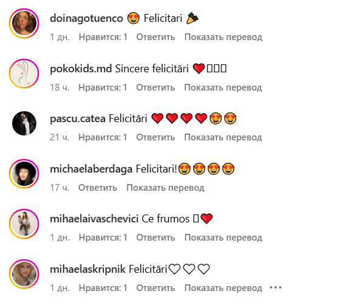Click the doinagotuenco username
Viewport: 354px width, 305px height.
click(86, 18)
